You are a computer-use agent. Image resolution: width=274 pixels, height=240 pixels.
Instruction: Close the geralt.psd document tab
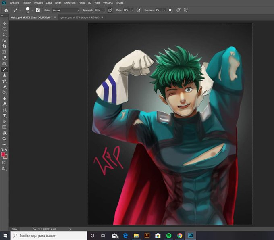102,17
